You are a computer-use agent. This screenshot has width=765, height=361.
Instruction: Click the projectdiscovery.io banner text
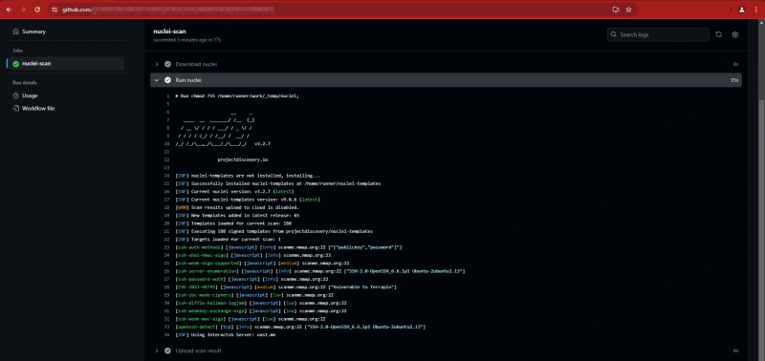[x=243, y=159]
